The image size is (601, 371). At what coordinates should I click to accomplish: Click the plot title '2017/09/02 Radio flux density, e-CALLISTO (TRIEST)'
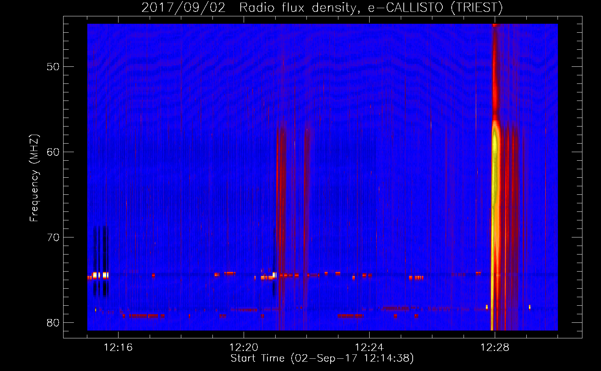(322, 7)
